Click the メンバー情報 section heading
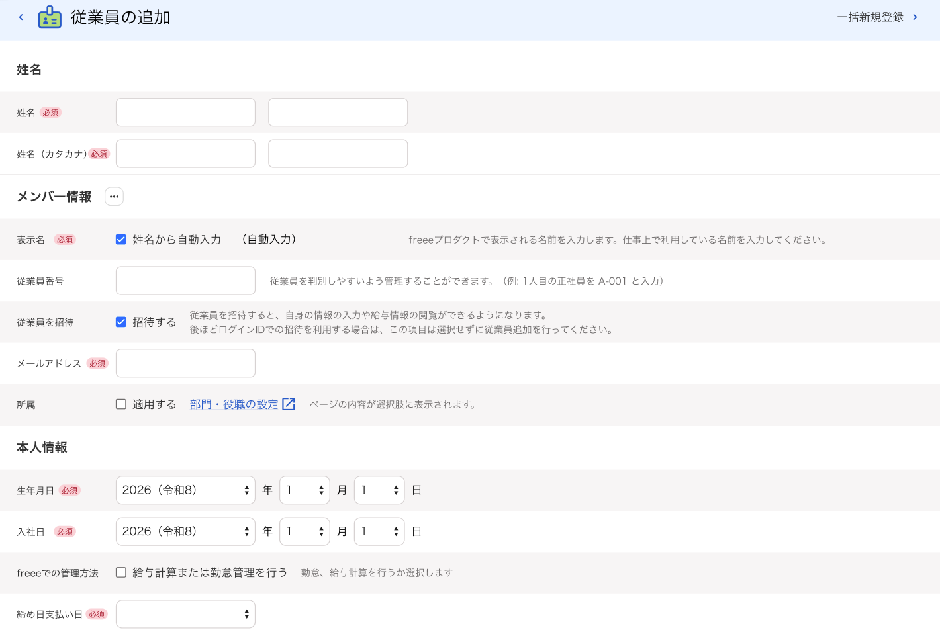 54,197
